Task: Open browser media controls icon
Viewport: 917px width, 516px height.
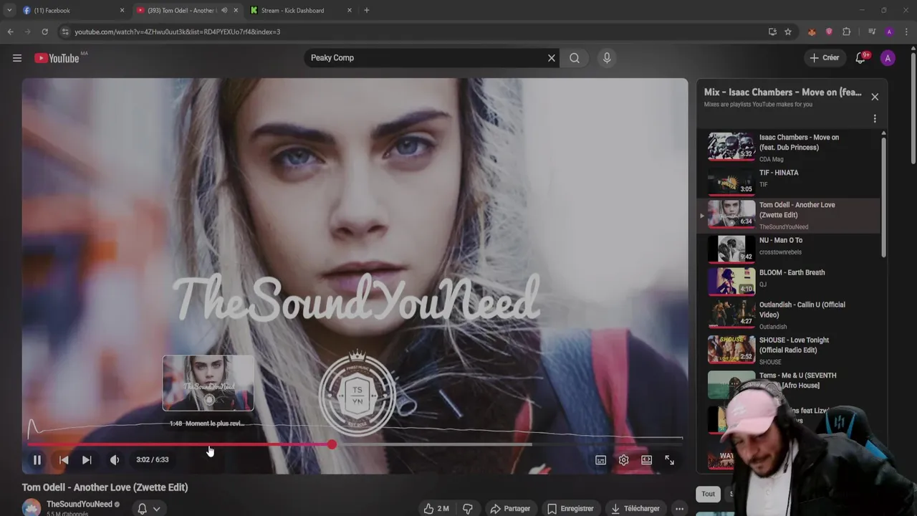Action: coord(872,32)
